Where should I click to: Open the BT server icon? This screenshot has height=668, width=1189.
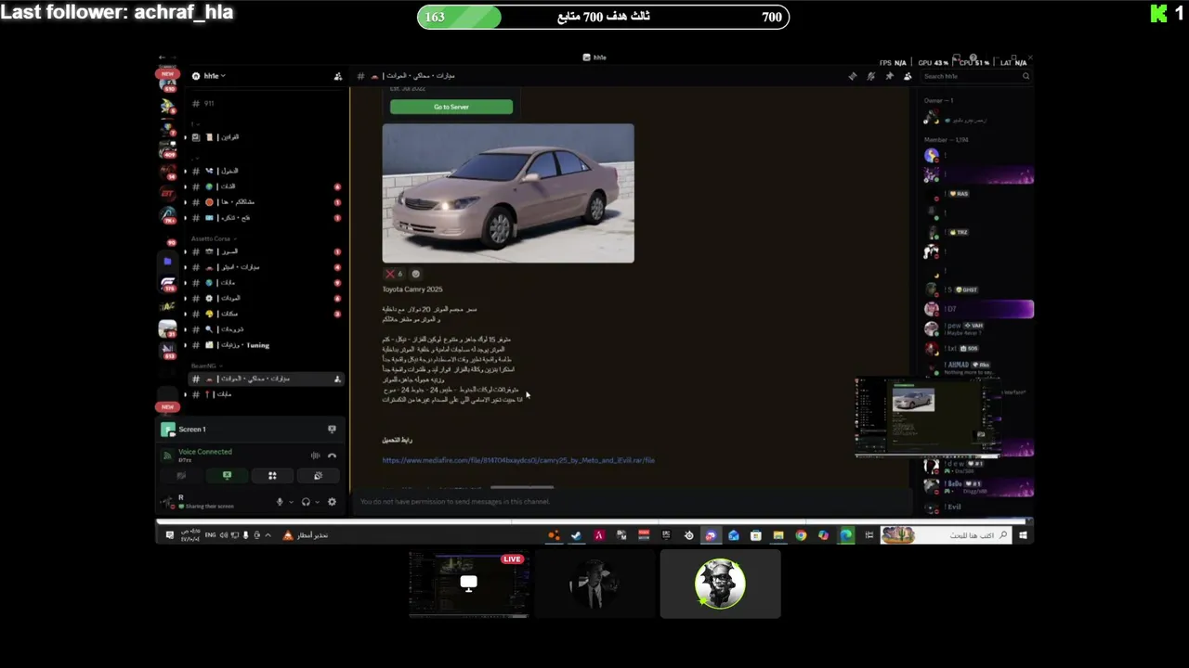(x=167, y=193)
